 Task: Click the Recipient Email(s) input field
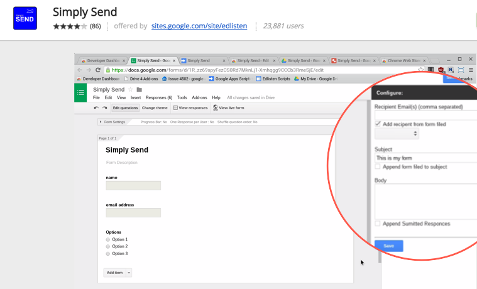tap(426, 115)
